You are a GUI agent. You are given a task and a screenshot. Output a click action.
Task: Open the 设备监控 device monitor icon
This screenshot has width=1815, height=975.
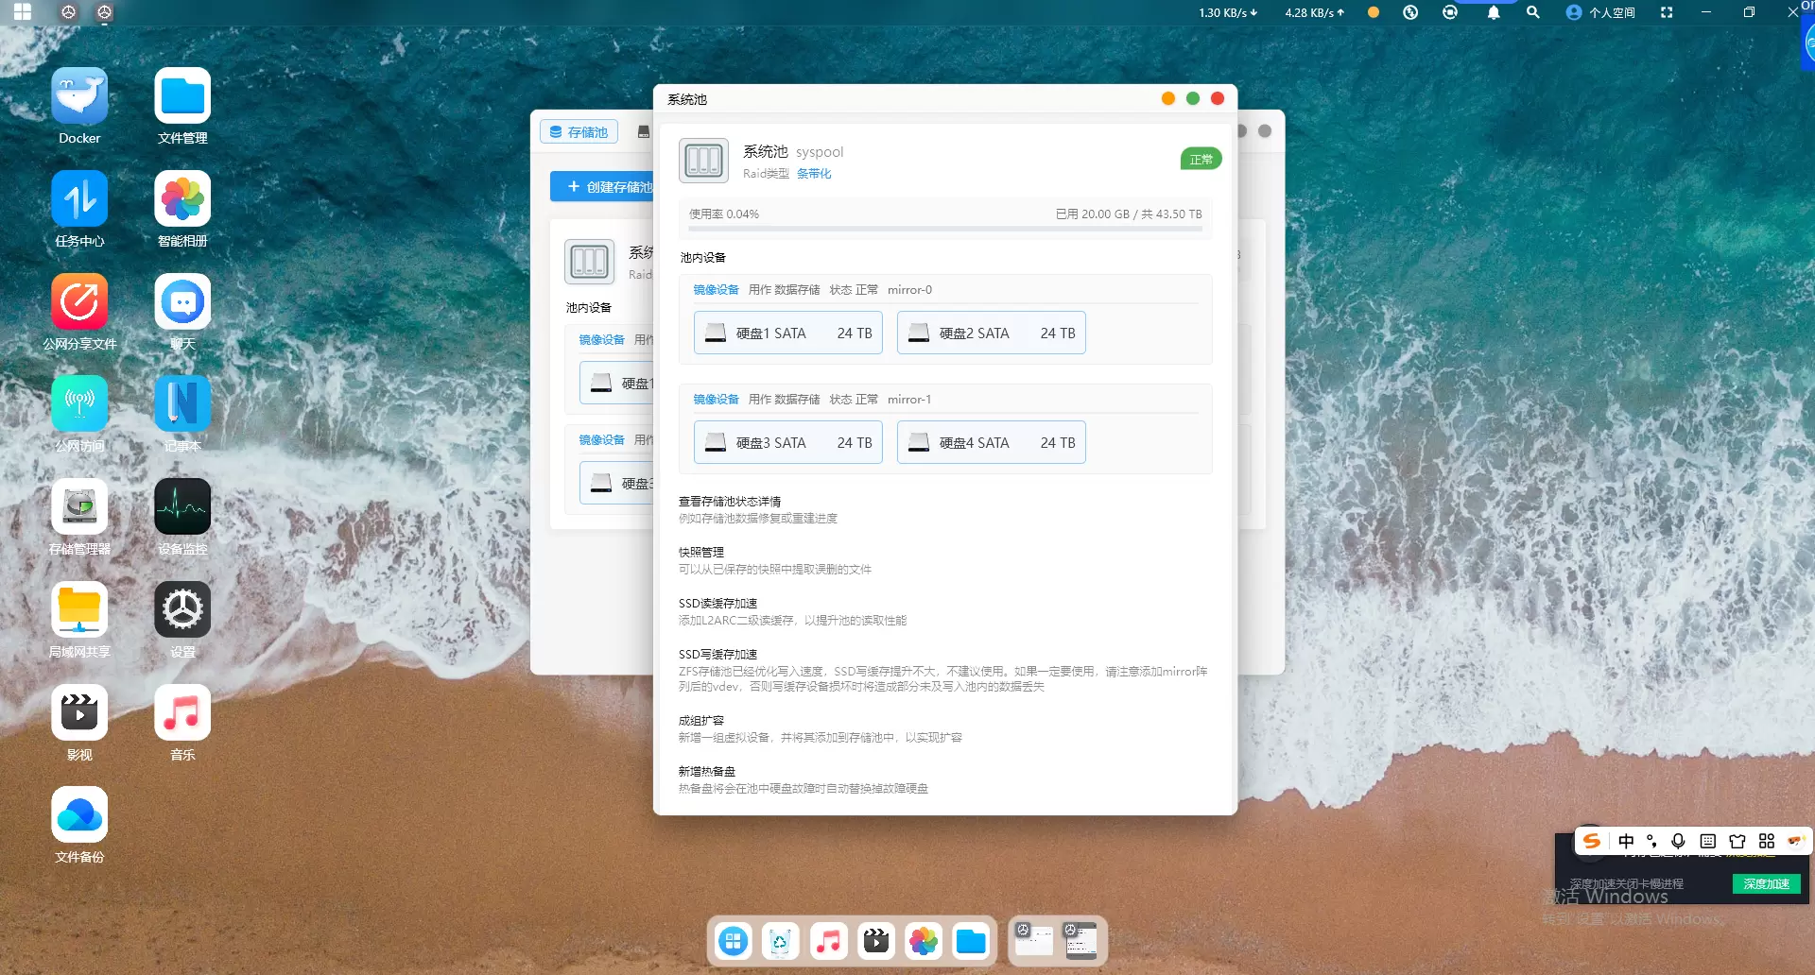point(182,507)
